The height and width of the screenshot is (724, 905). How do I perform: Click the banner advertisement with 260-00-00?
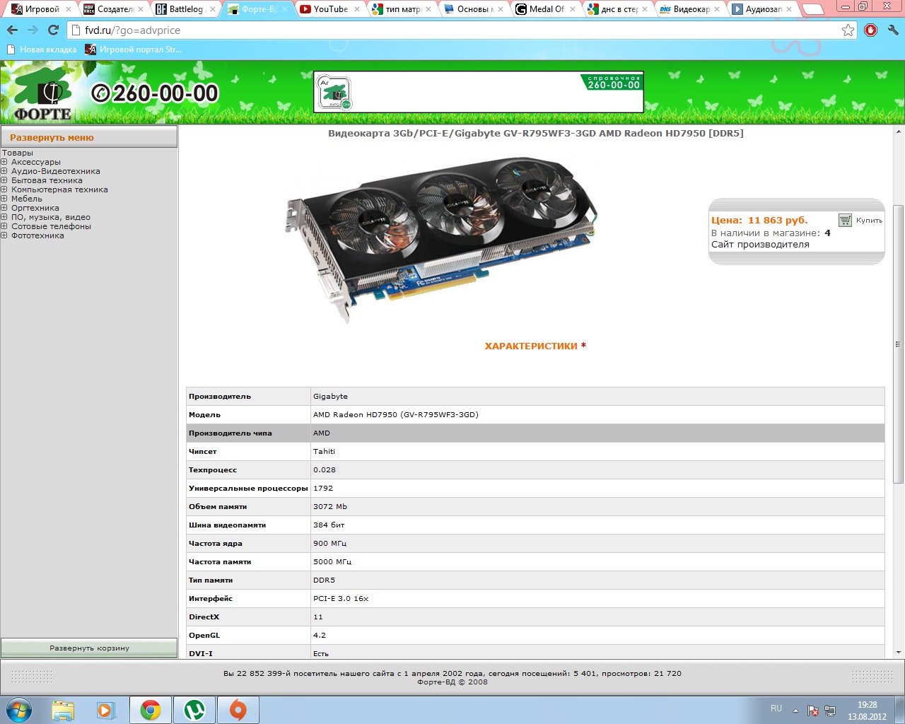(x=479, y=92)
